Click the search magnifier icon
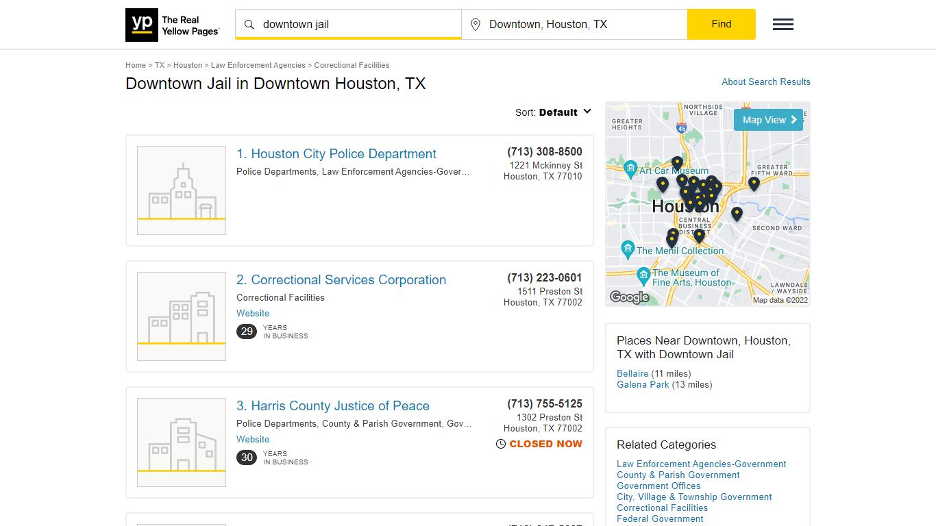The width and height of the screenshot is (936, 526). pos(249,25)
